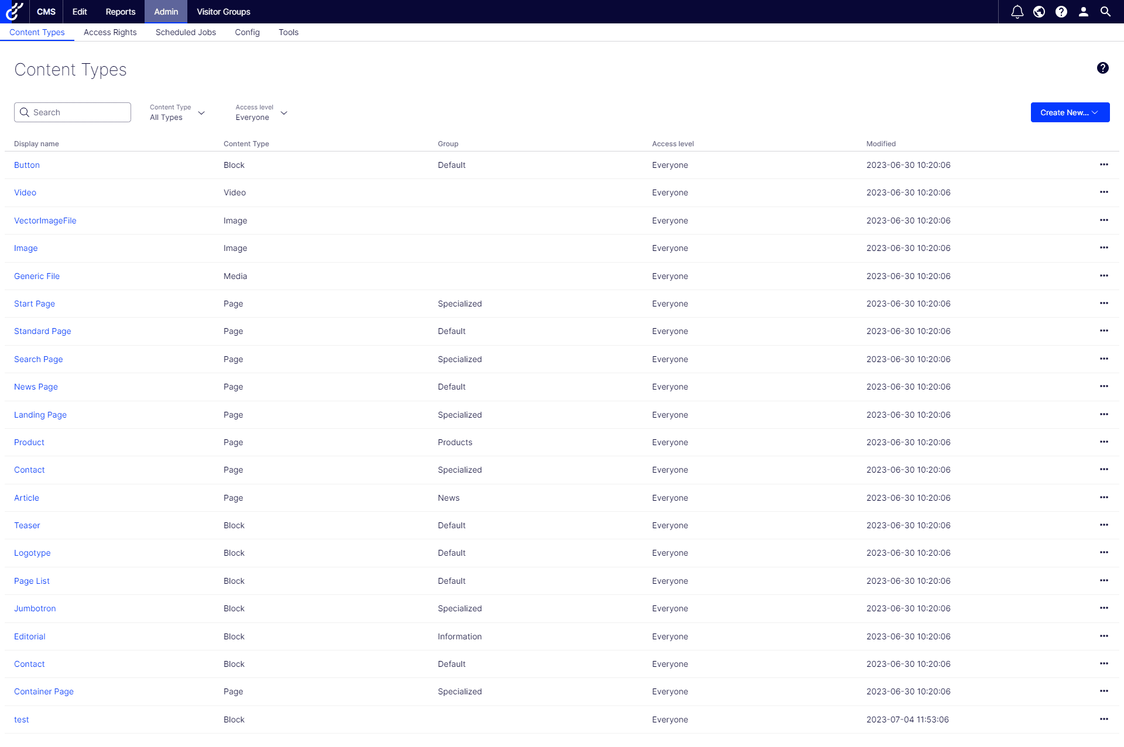The width and height of the screenshot is (1124, 747).
Task: Click the Optimizely CMS logo icon
Action: pyautogui.click(x=13, y=11)
